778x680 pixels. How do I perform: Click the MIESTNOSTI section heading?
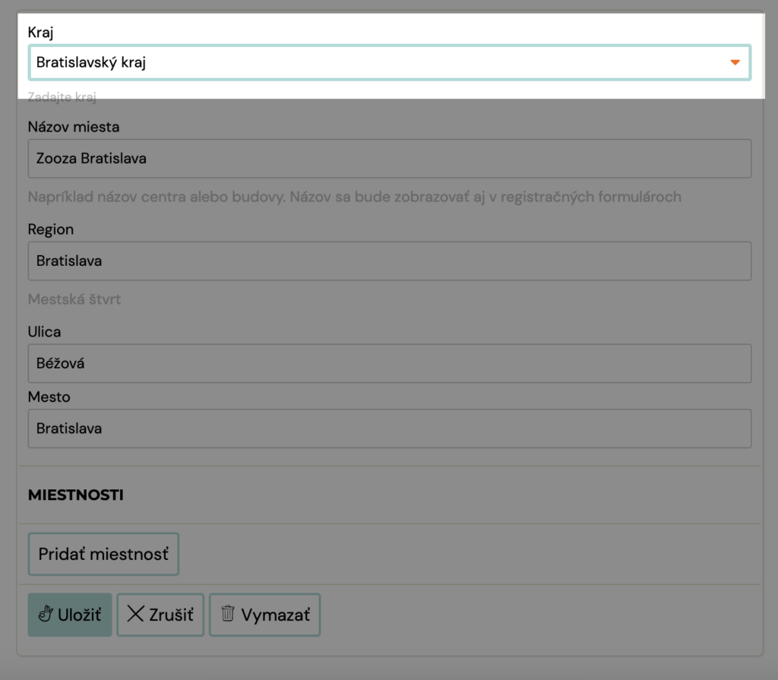tap(76, 495)
